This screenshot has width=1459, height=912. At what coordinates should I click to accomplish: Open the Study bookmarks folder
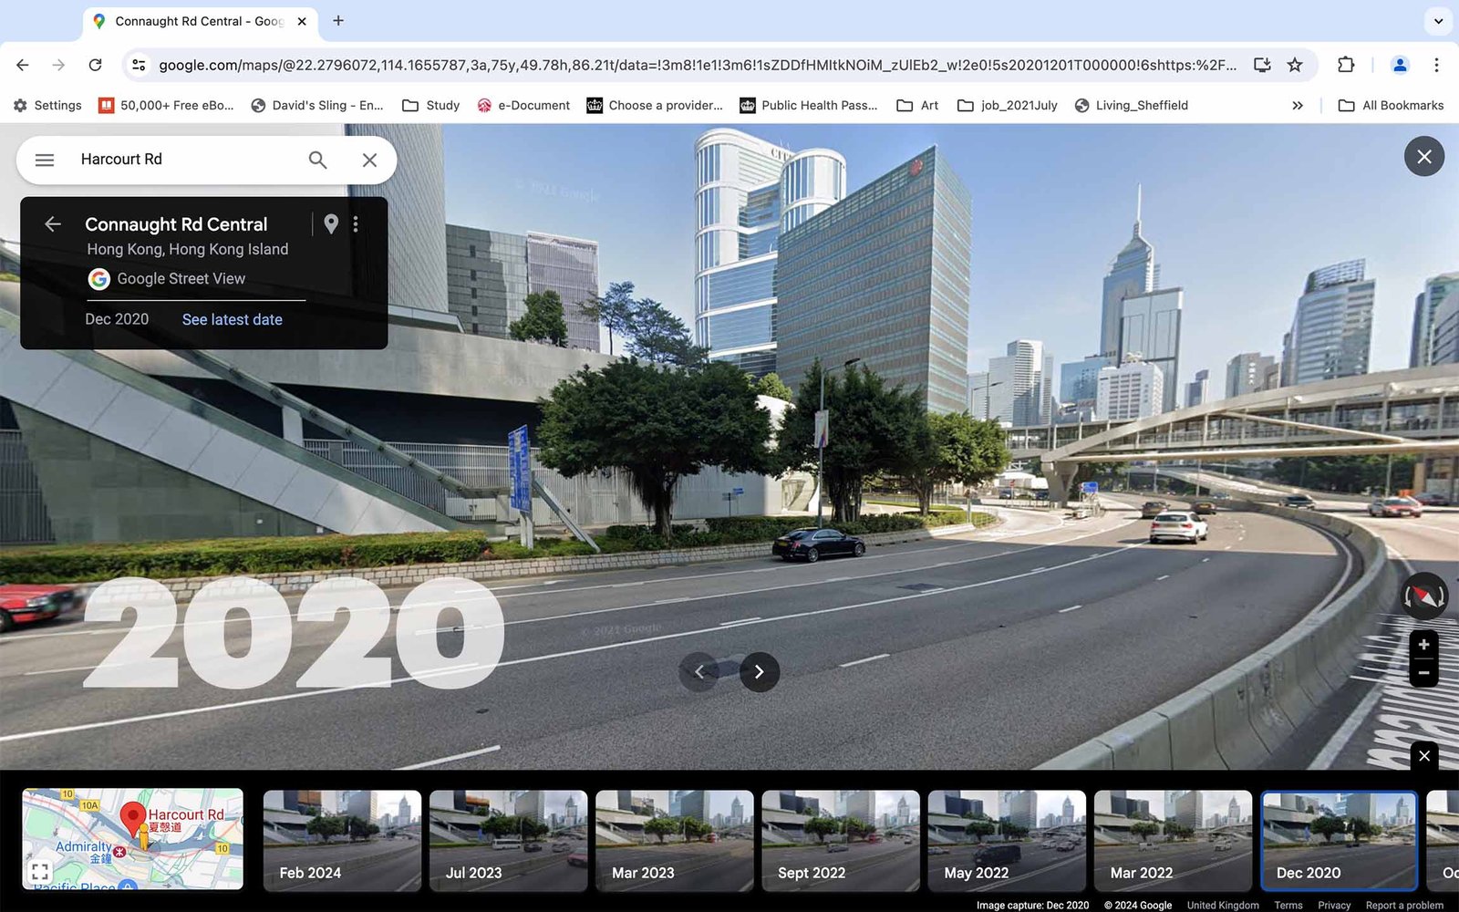(431, 106)
